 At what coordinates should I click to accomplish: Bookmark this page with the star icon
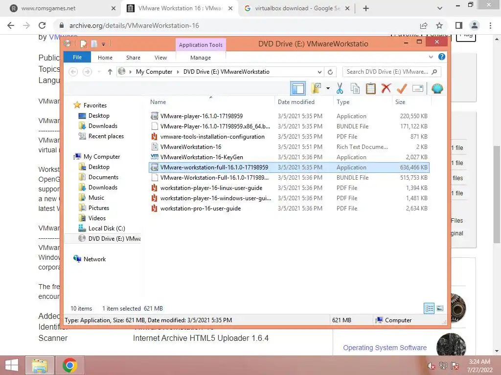(x=439, y=25)
